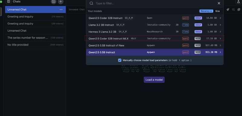Screen dimensions: 242x116
Task: Expand the Qwen2.5 Coder 32B Instruct Q3_K_M row chevron
Action: [x=220, y=18]
